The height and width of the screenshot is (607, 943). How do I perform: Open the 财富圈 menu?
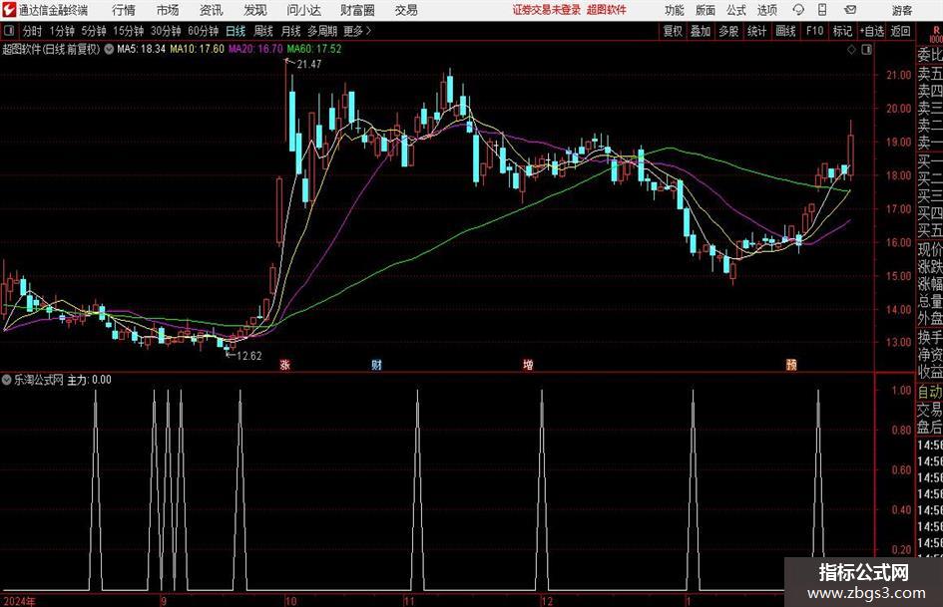tap(357, 10)
